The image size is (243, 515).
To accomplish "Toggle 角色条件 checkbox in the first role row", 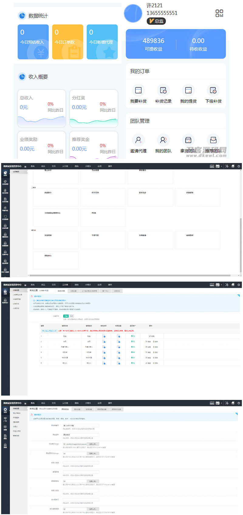I will tap(104, 336).
